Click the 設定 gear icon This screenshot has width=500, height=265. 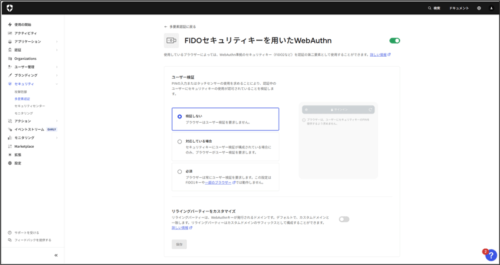[10, 163]
